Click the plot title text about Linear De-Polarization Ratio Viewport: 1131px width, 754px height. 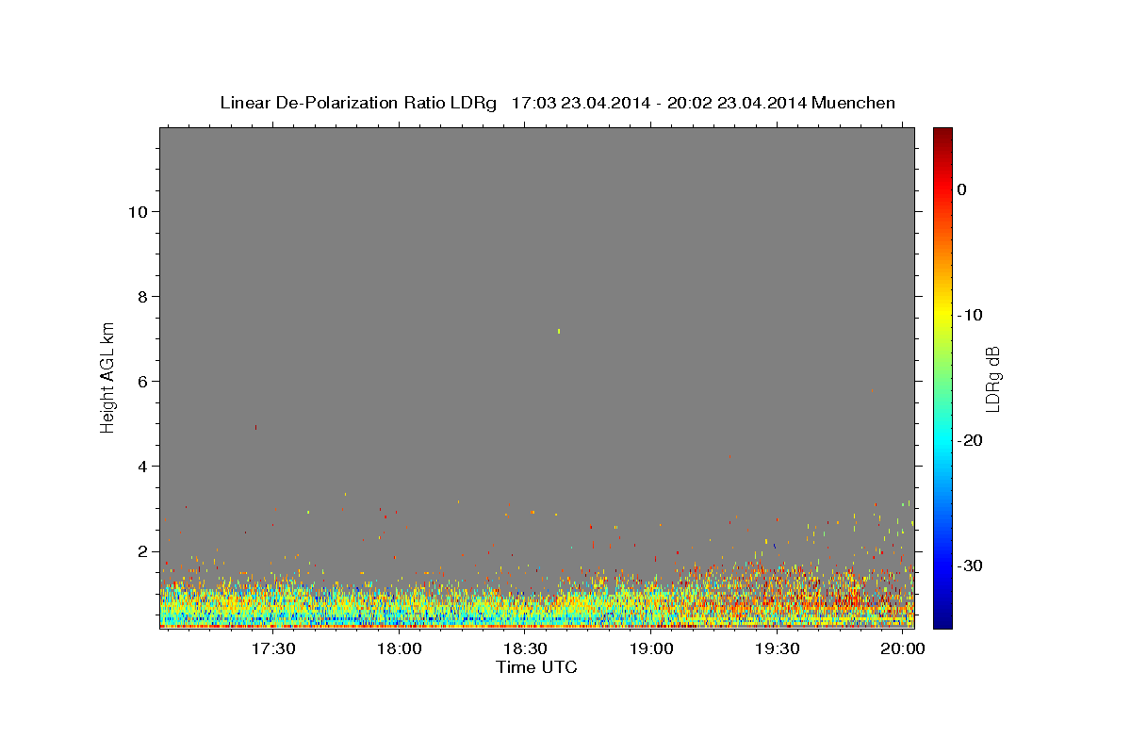click(x=557, y=103)
